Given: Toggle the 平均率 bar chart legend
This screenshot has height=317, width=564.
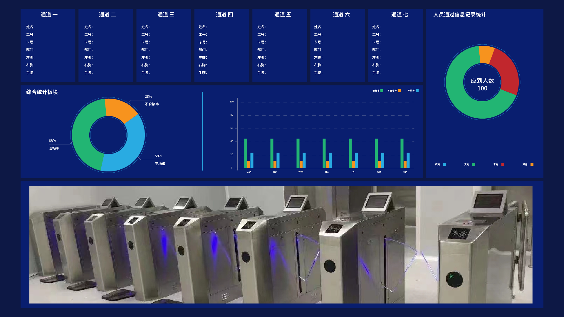Looking at the screenshot, I should tap(417, 91).
